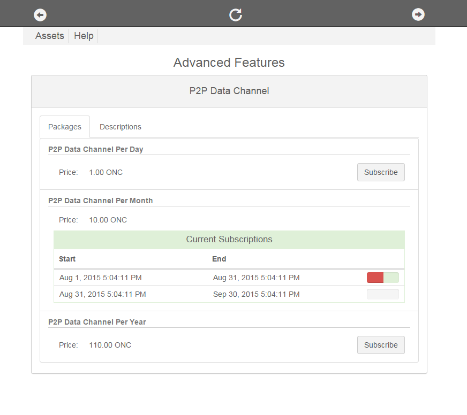Image resolution: width=467 pixels, height=415 pixels.
Task: Open the Help menu
Action: 84,36
